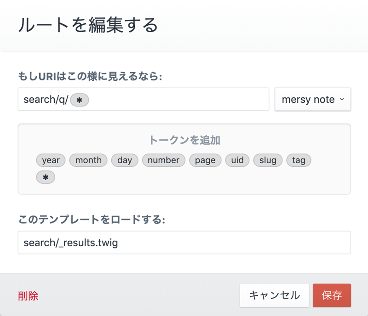The image size is (368, 316).
Task: Add the page token
Action: click(x=205, y=160)
